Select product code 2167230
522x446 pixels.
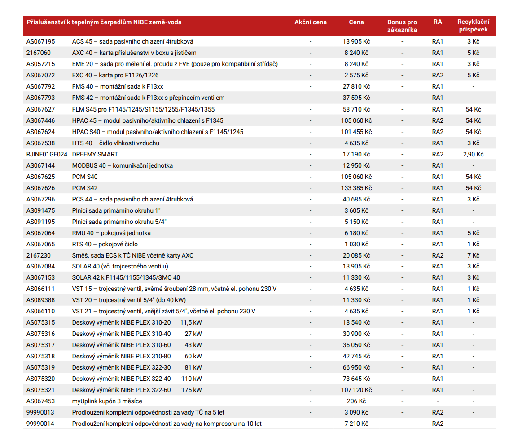point(39,255)
